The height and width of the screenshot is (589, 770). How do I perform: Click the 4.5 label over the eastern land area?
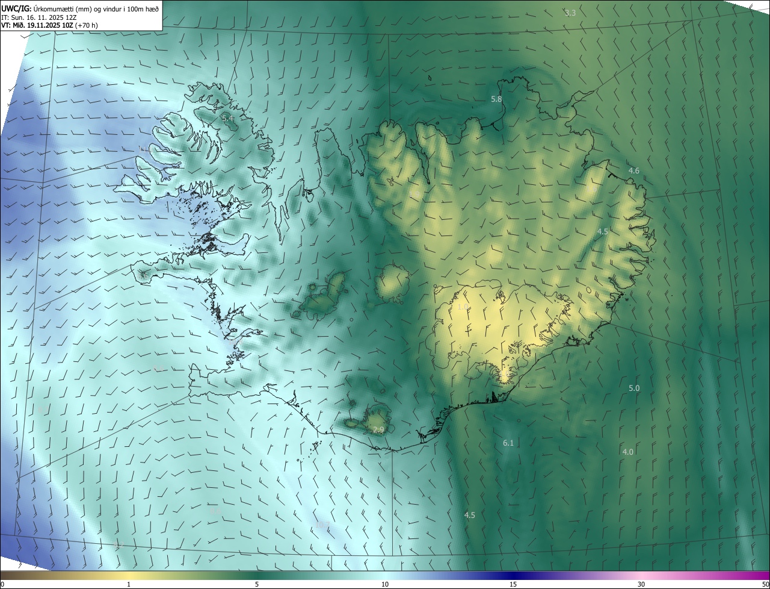603,231
